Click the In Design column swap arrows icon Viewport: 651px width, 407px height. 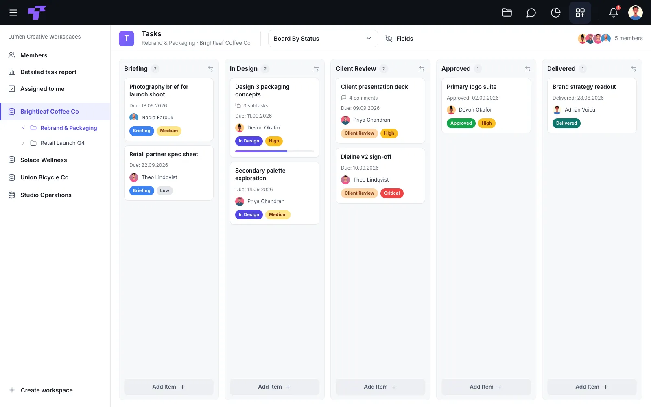point(316,69)
